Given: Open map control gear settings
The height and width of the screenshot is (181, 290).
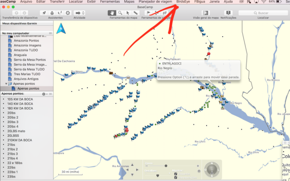Looking at the screenshot, I should point(199,171).
